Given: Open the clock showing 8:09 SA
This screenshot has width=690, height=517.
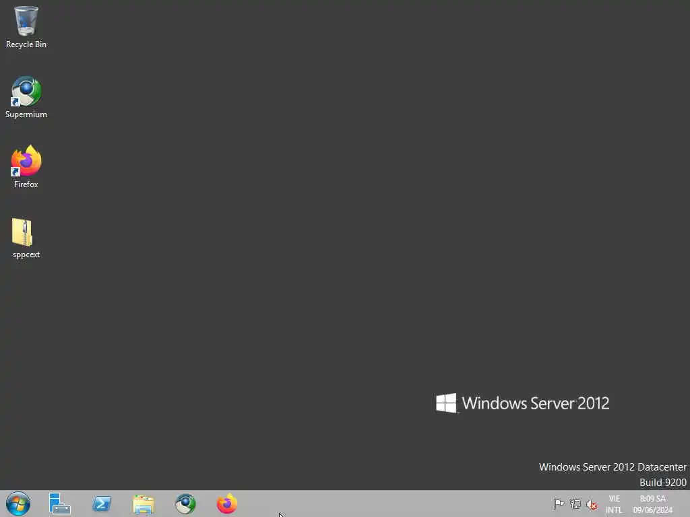Looking at the screenshot, I should 653,504.
